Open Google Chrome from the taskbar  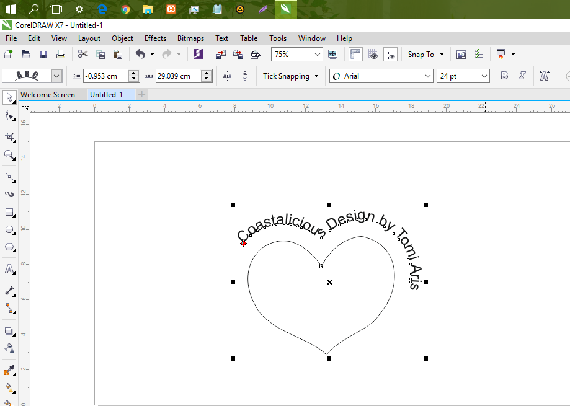click(125, 10)
